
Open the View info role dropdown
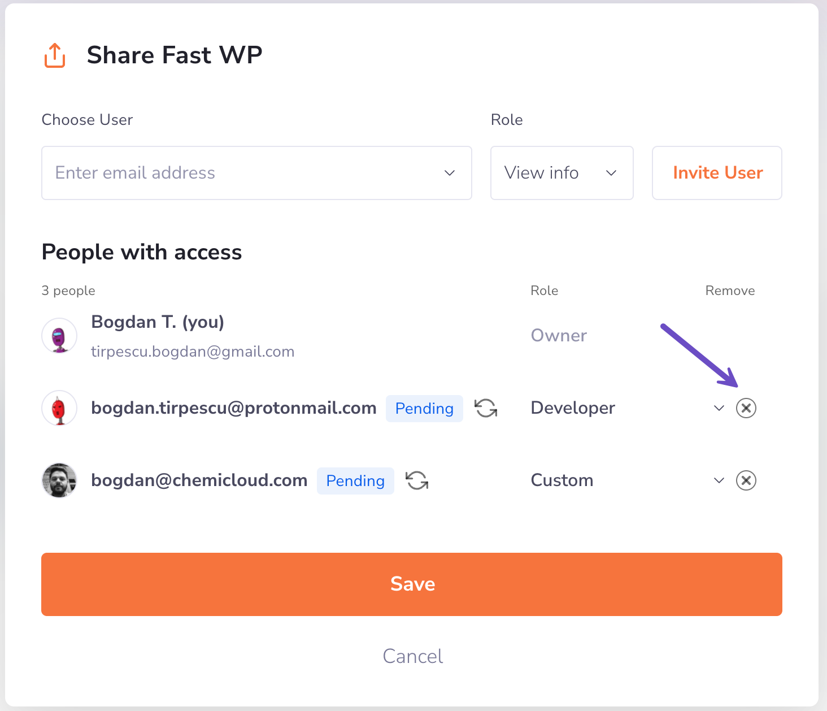click(x=562, y=173)
